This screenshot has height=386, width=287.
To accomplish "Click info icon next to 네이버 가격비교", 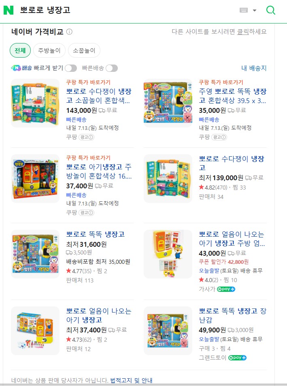I will (x=70, y=32).
